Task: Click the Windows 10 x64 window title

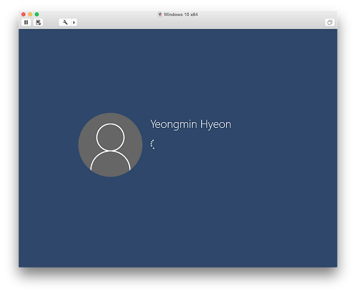Action: coord(181,14)
